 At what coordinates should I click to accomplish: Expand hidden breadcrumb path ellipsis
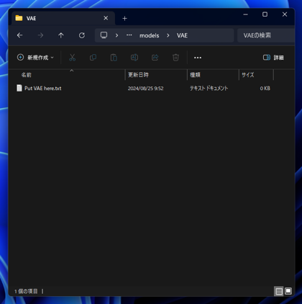click(x=129, y=35)
